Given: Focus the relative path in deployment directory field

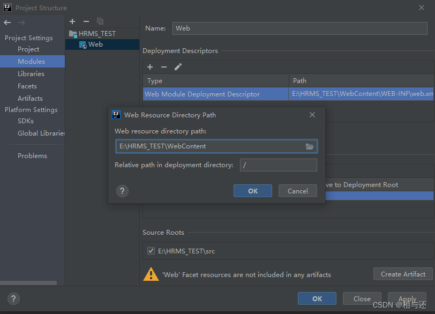Looking at the screenshot, I should point(278,165).
